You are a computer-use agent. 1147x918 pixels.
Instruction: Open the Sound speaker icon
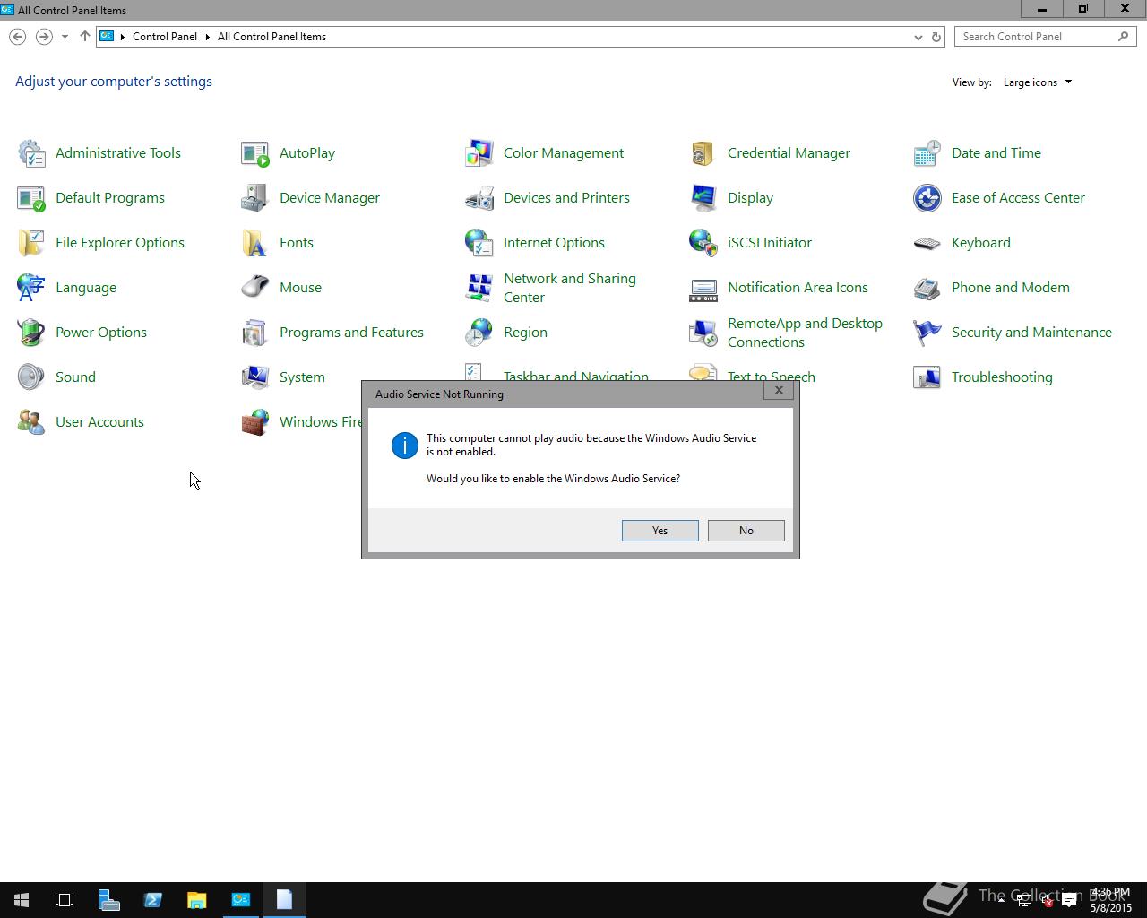(31, 377)
